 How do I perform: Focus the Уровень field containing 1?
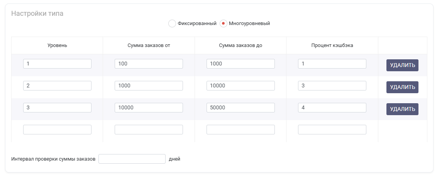[57, 64]
